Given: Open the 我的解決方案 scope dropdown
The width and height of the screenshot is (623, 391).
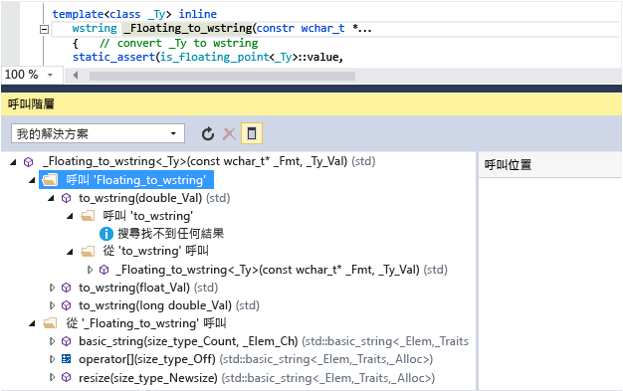Looking at the screenshot, I should 98,133.
